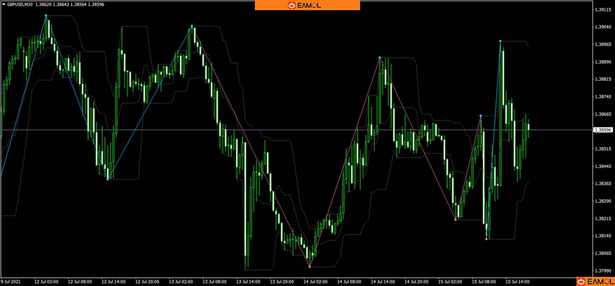This screenshot has height=286, width=615.
Task: Click the 1.37990 price axis label
Action: coord(603,271)
